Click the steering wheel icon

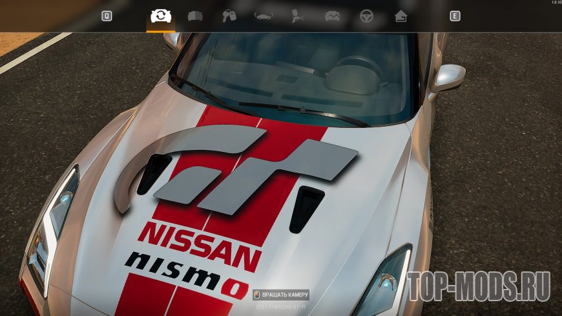coord(366,16)
